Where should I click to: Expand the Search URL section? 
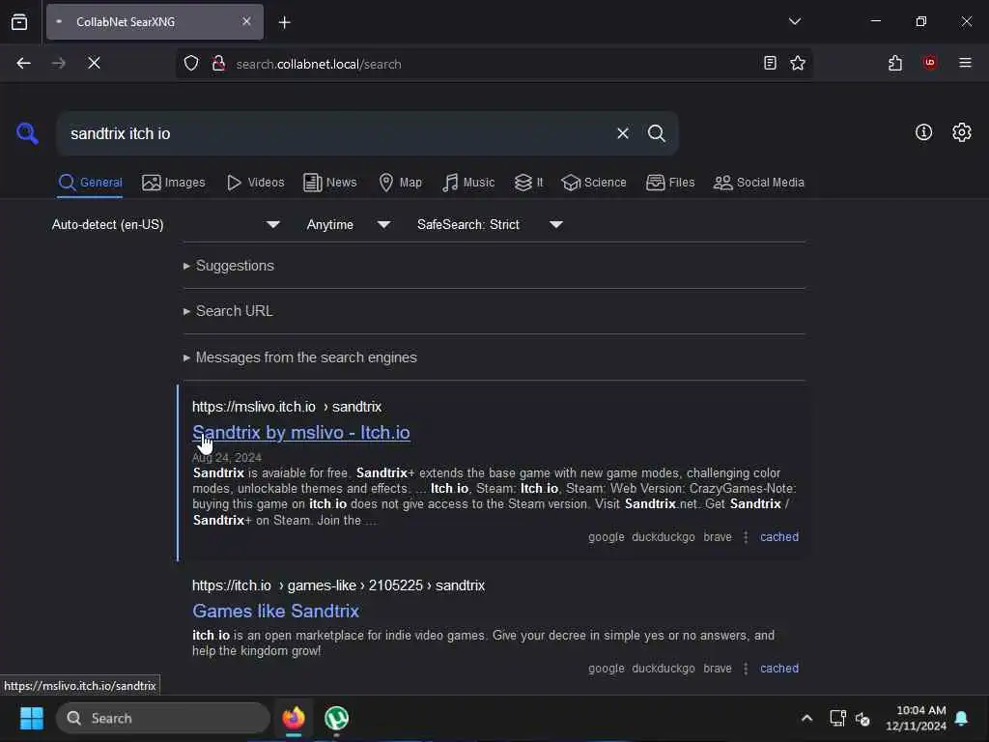pos(228,311)
